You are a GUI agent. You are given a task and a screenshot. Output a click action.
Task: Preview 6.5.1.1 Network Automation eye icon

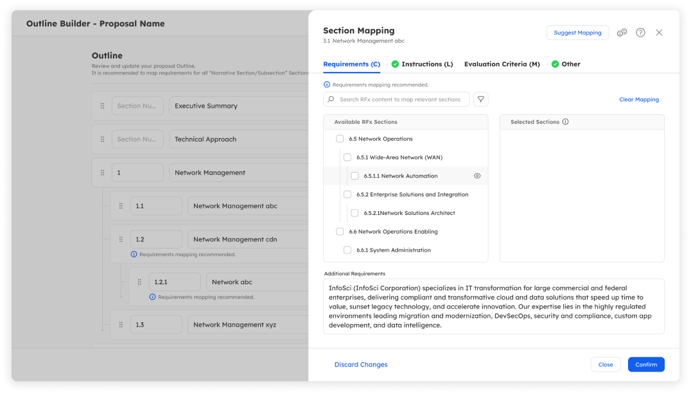pyautogui.click(x=477, y=176)
